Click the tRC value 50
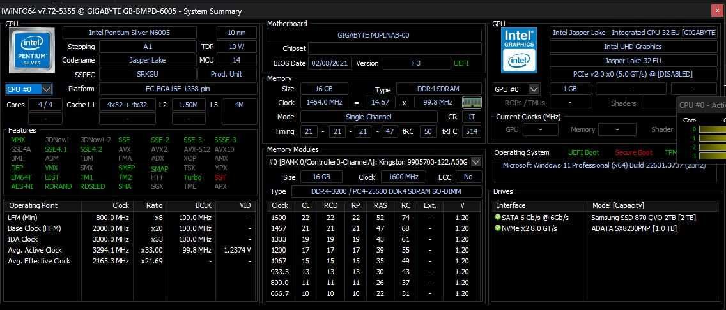This screenshot has height=310, width=726. [x=428, y=131]
